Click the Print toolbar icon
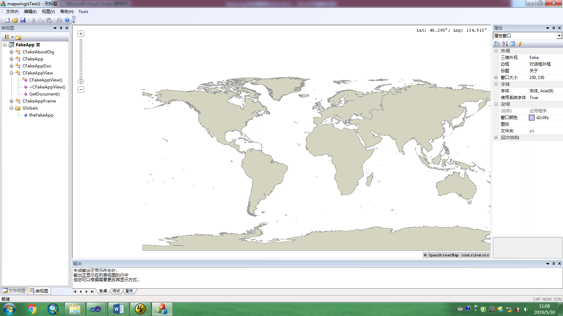This screenshot has height=316, width=563. click(x=59, y=20)
